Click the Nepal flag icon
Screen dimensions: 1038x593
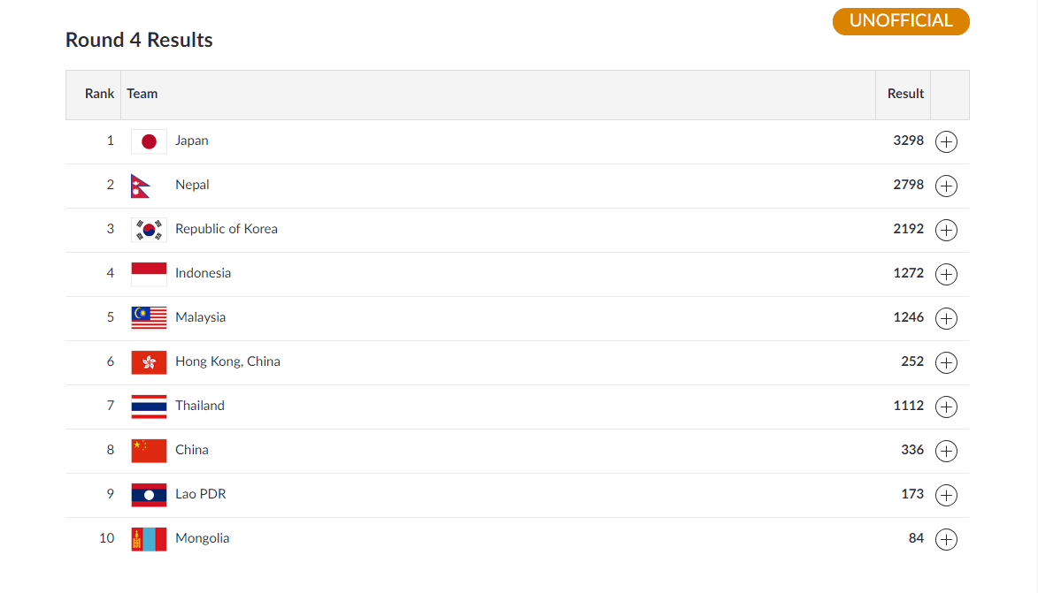click(142, 186)
